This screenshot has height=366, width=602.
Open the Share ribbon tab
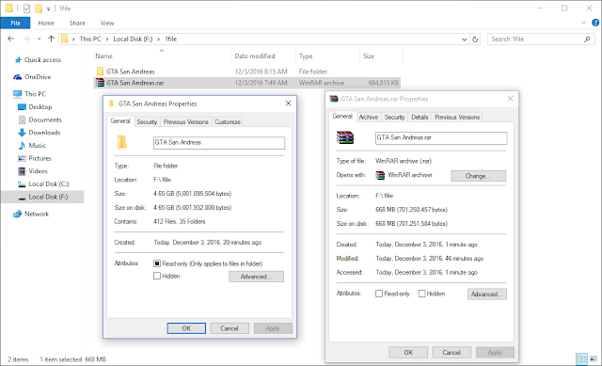coord(77,23)
